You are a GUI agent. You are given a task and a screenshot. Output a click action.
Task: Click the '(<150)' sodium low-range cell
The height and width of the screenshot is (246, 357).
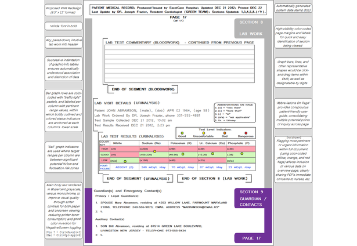[x=153, y=160]
